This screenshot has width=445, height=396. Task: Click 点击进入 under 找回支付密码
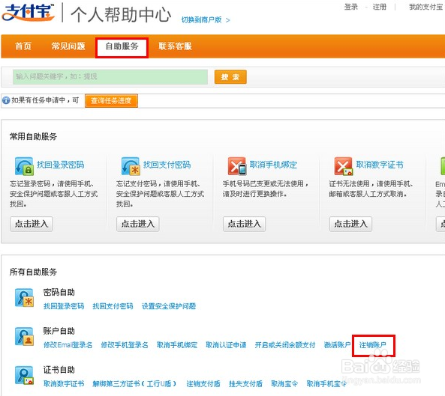[138, 224]
